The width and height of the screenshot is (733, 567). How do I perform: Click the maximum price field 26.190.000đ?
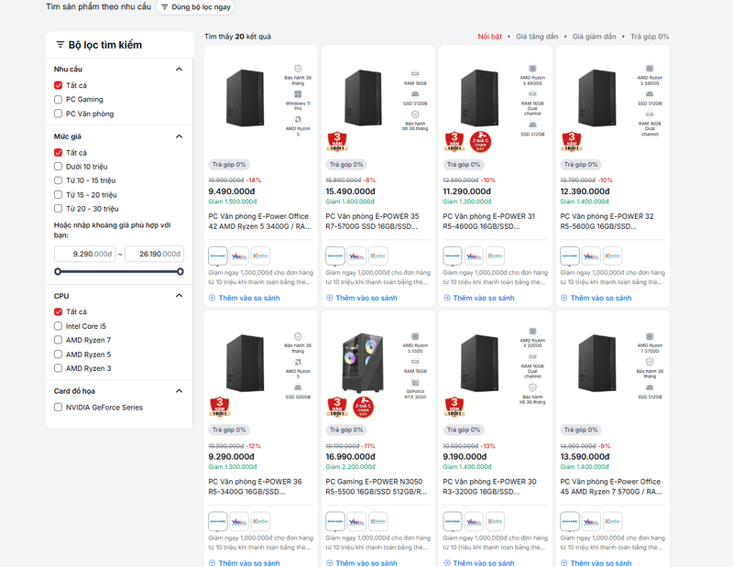pos(154,254)
